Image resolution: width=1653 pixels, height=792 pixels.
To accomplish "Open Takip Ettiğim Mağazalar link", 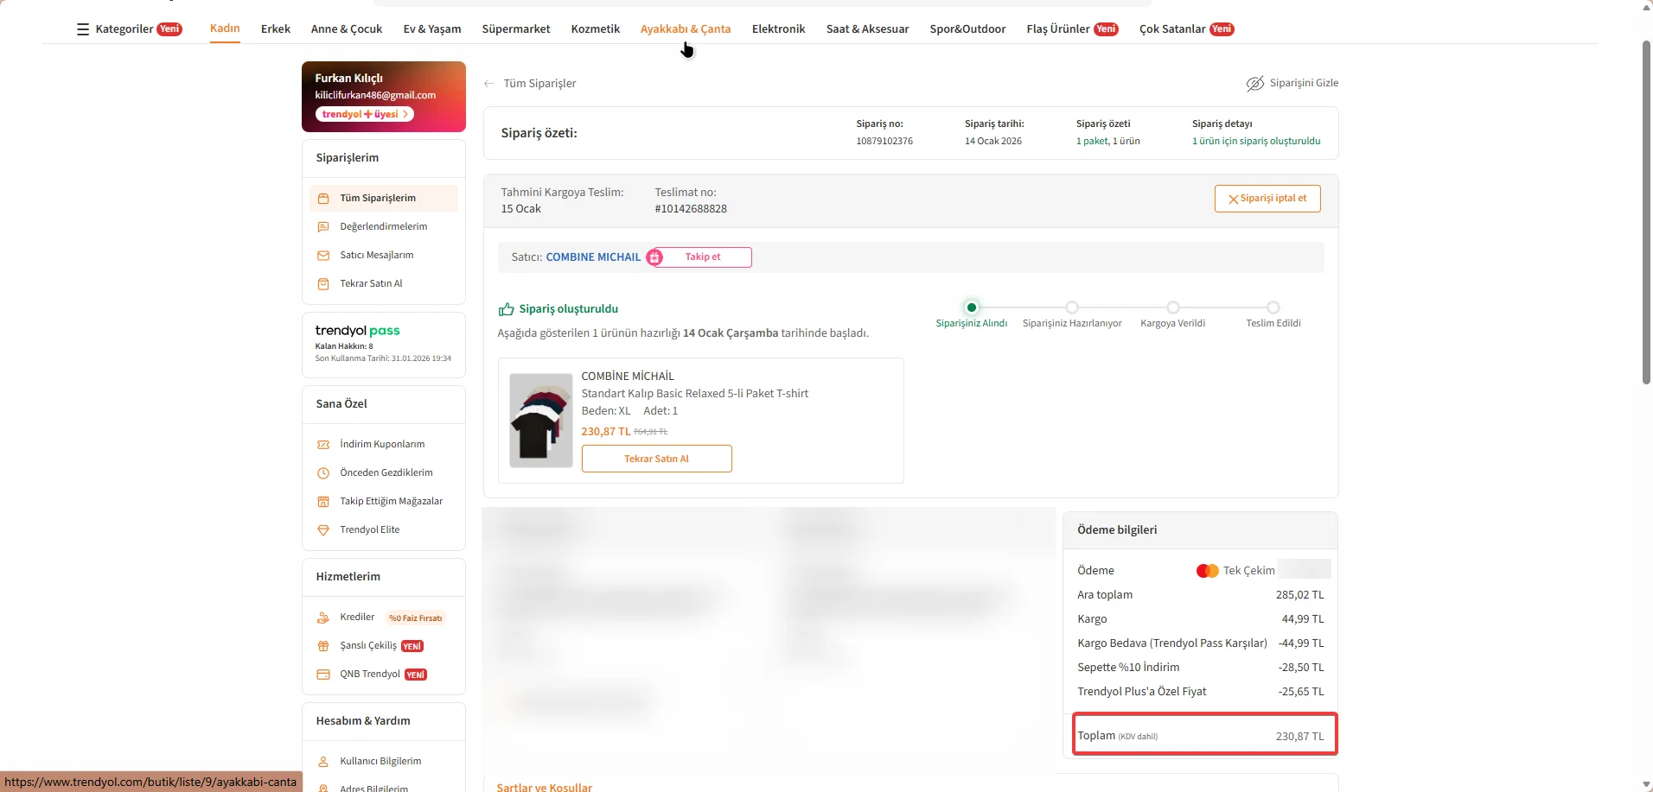I will (x=392, y=502).
